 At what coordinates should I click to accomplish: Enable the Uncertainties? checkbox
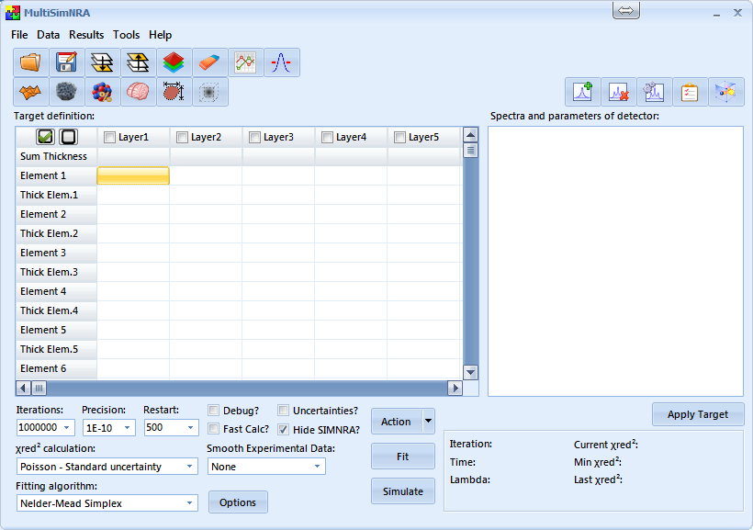[x=284, y=411]
